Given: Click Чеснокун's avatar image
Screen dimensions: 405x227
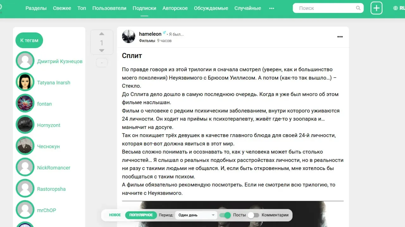Looking at the screenshot, I should [x=25, y=146].
